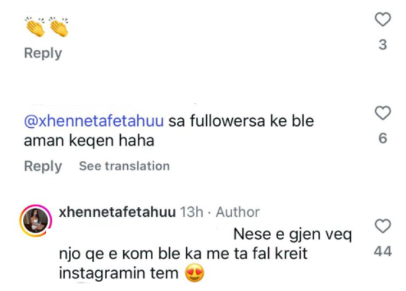Screen dimensions: 406x291
Task: Show translation of the fullowersa comment
Action: click(x=124, y=166)
